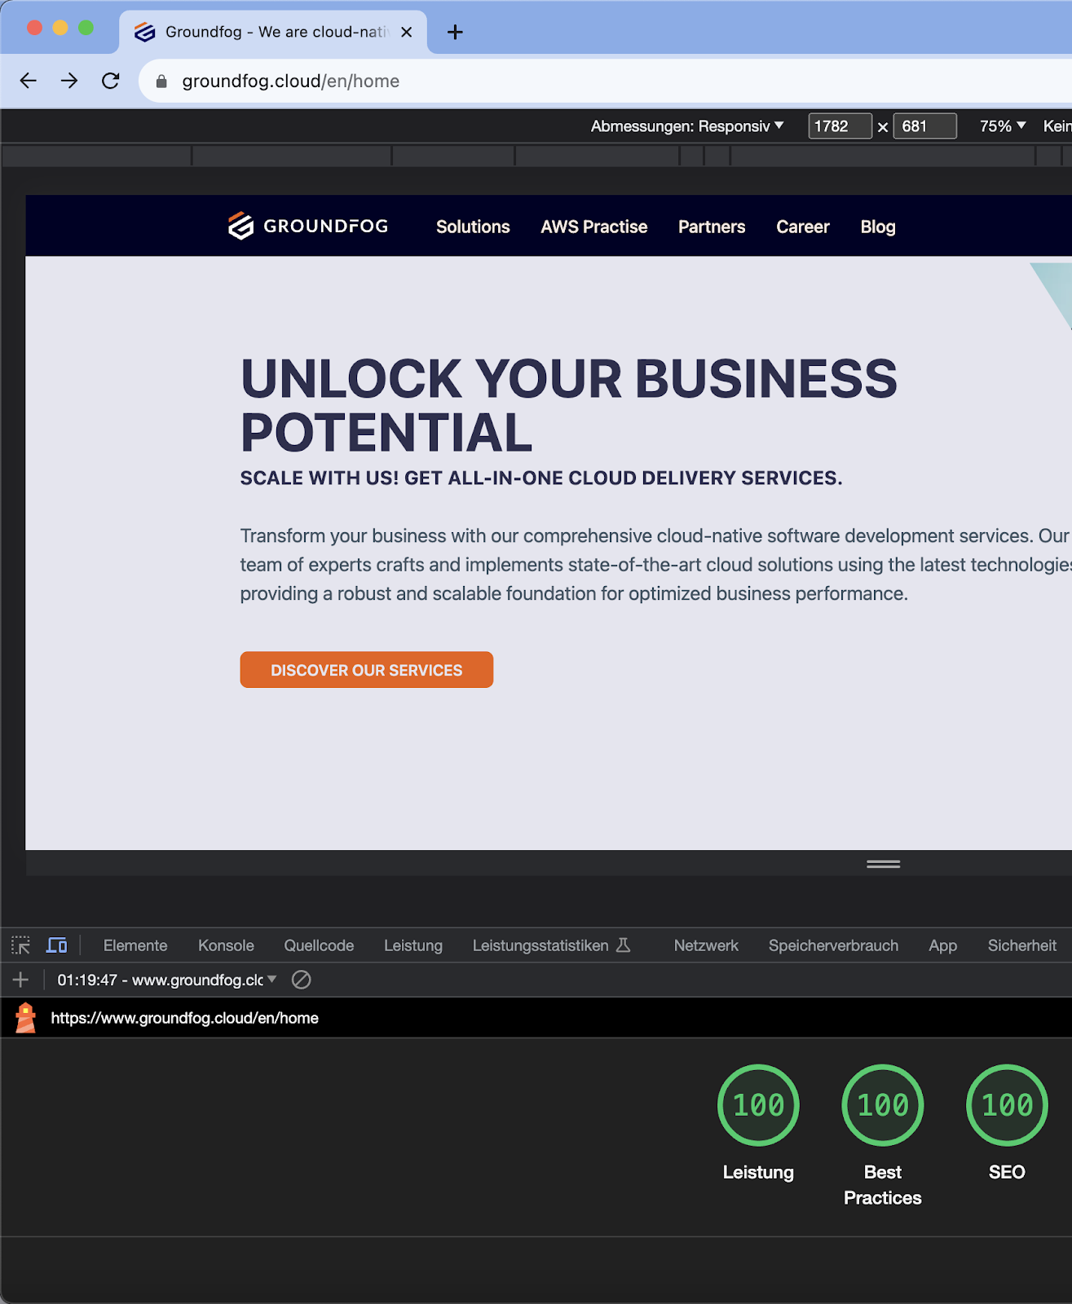Click the dimension swap icon between width and height

[883, 127]
